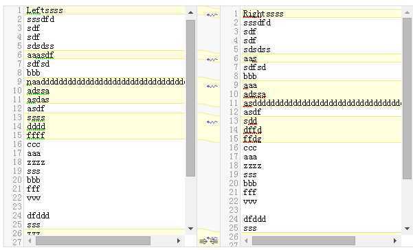Click the left pane's horizontal scroll-right arrow
This screenshot has width=413, height=250.
pos(179,240)
